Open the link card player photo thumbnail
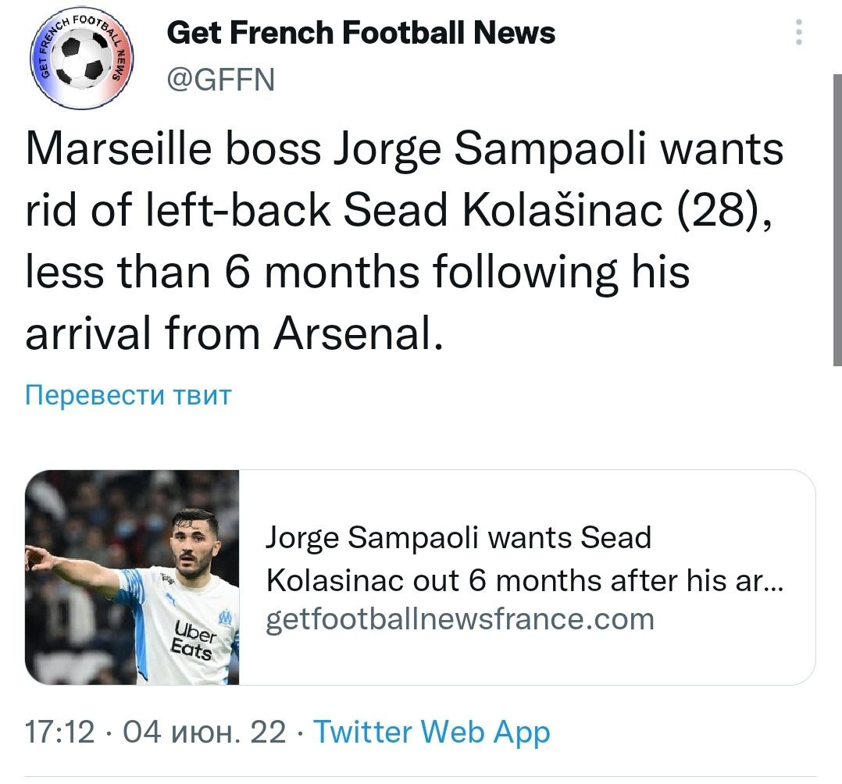Image resolution: width=842 pixels, height=784 pixels. pyautogui.click(x=132, y=577)
